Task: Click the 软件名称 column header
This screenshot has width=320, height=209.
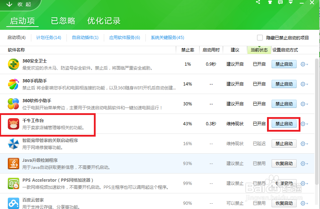Action: (x=16, y=50)
